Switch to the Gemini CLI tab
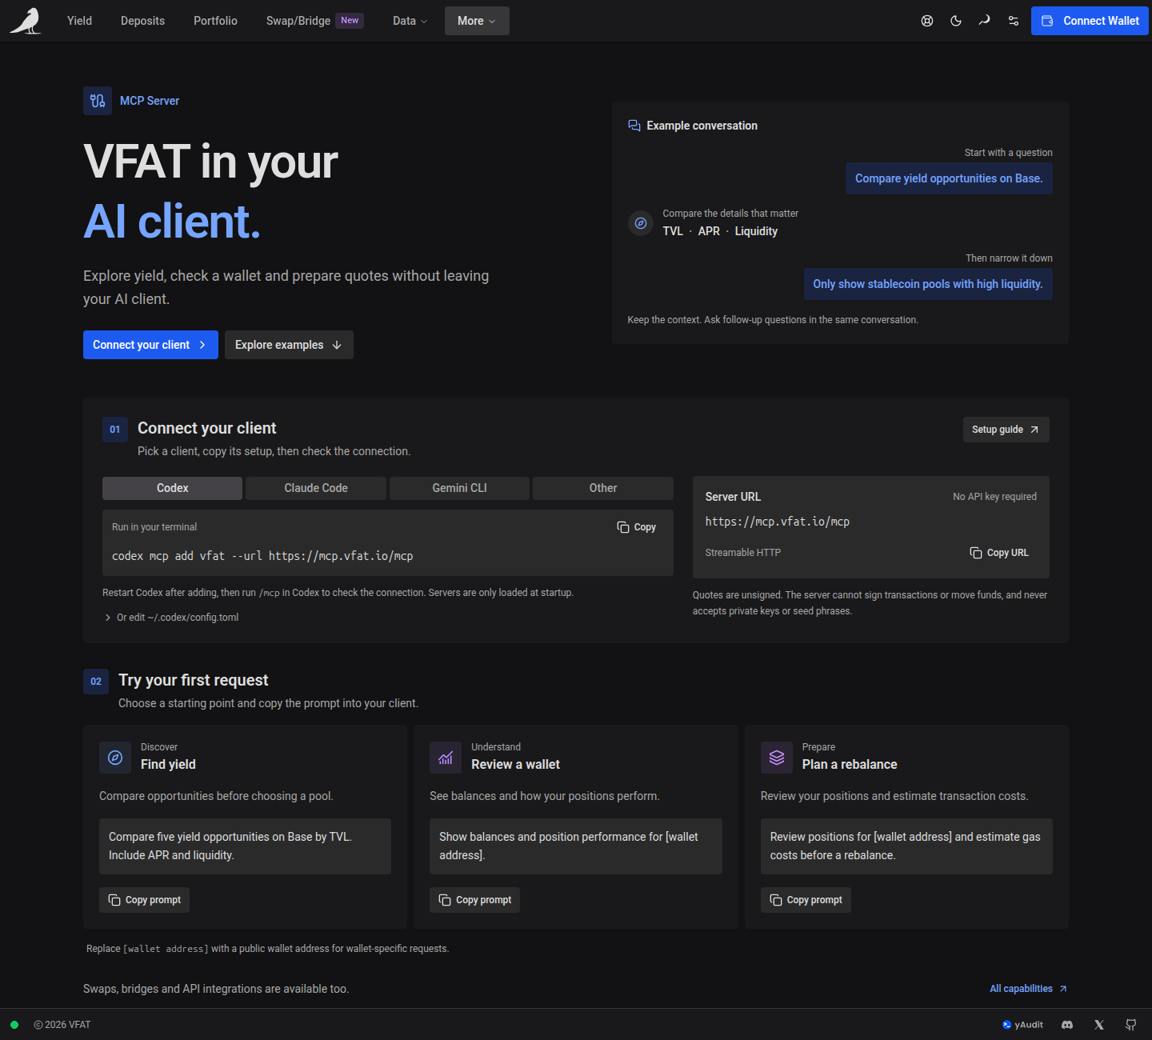This screenshot has height=1040, width=1152. (x=459, y=488)
